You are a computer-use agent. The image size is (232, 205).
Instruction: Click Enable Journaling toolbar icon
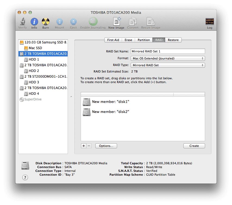coord(93,21)
